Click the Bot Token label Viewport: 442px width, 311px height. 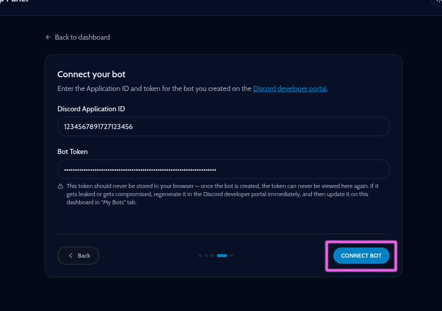coord(73,151)
